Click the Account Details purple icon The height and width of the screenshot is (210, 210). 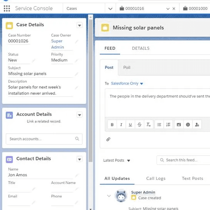(10, 115)
